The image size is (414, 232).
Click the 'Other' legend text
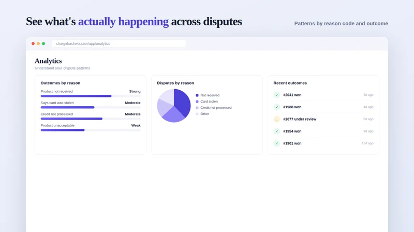point(204,114)
